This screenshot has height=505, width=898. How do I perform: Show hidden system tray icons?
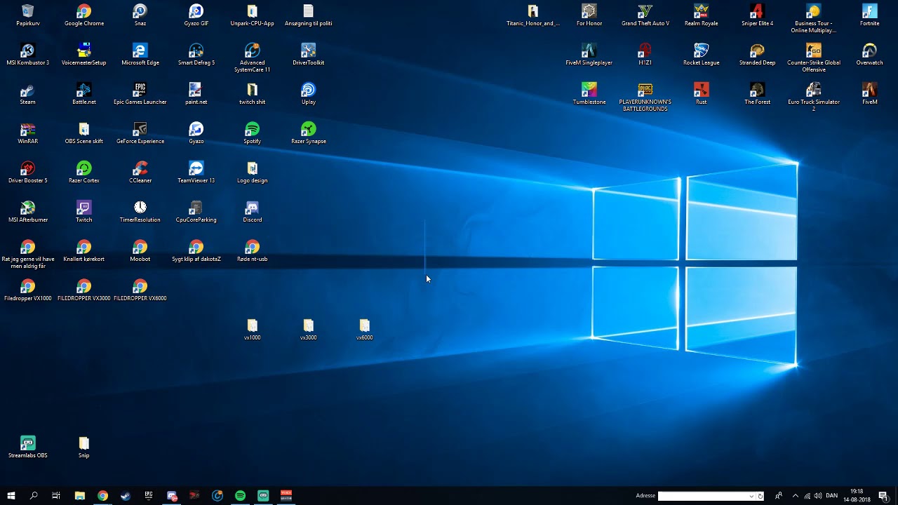[795, 496]
